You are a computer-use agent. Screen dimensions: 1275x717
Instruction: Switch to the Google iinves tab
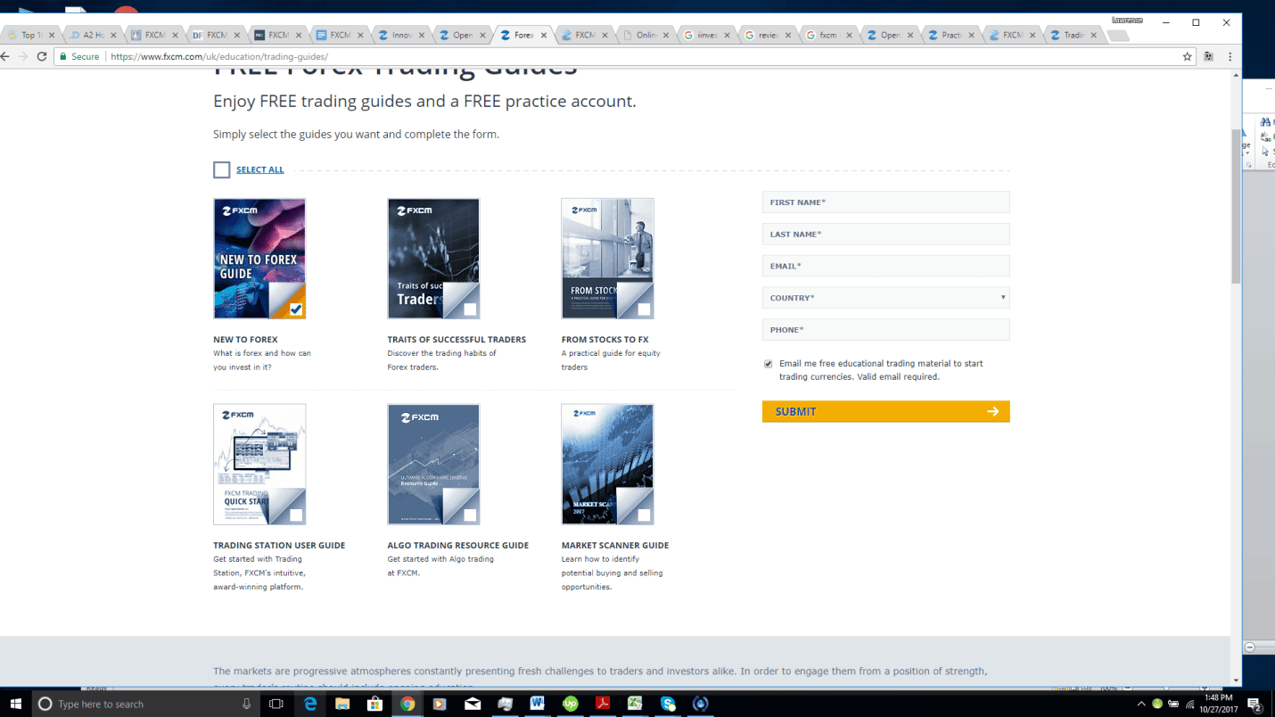[706, 36]
